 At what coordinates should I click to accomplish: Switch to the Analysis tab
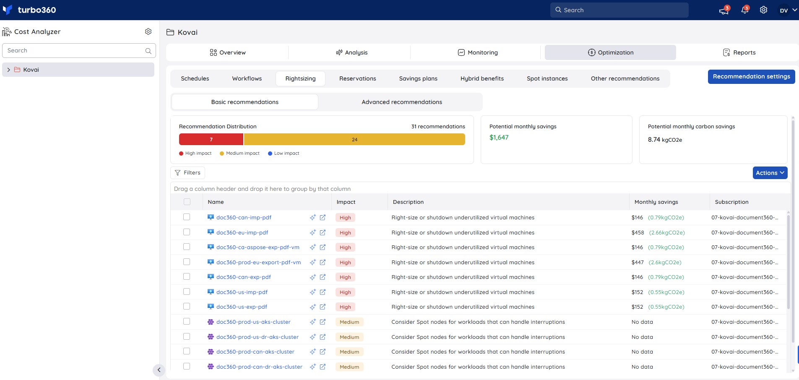(351, 52)
